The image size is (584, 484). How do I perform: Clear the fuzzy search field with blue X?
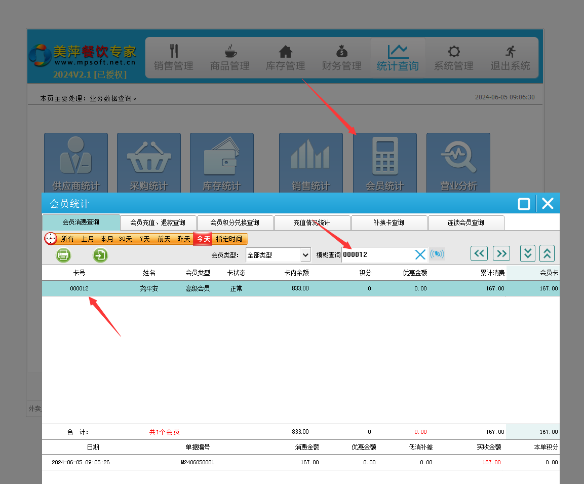tap(420, 254)
